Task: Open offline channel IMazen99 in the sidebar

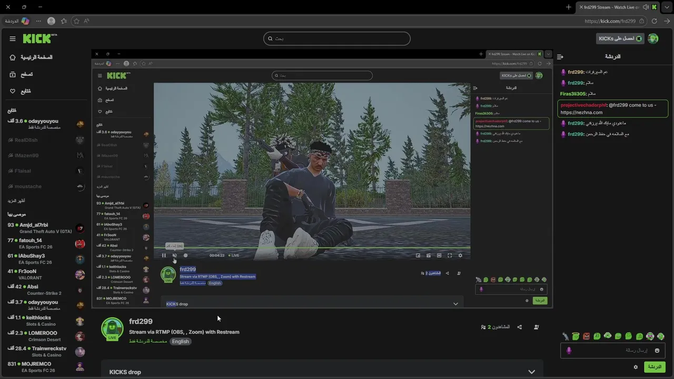Action: pyautogui.click(x=46, y=155)
